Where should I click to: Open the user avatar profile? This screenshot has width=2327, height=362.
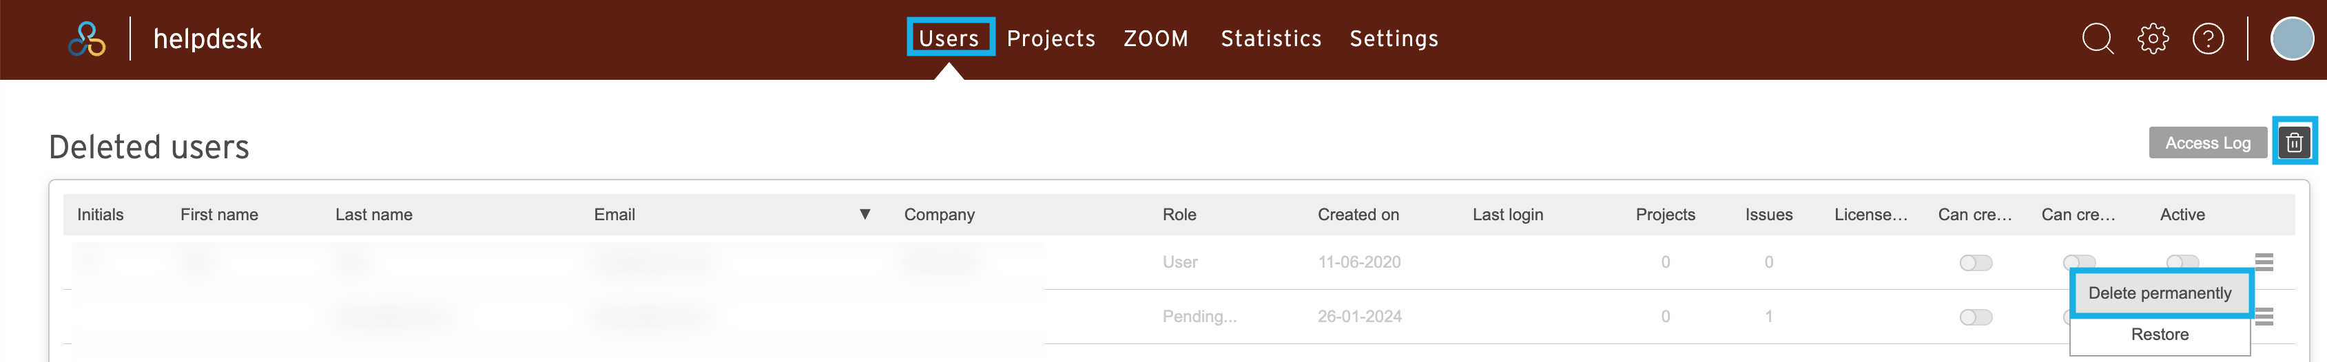2292,39
